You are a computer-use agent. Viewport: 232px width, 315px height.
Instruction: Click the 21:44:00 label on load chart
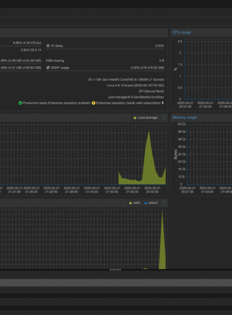point(92,191)
